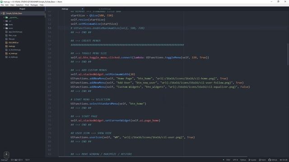Open the View menu
The height and width of the screenshot is (162, 289).
12,5
